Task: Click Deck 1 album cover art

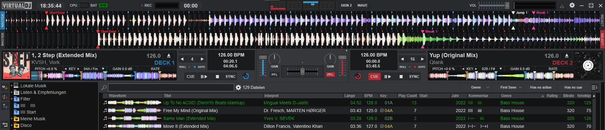Action: 16,66
